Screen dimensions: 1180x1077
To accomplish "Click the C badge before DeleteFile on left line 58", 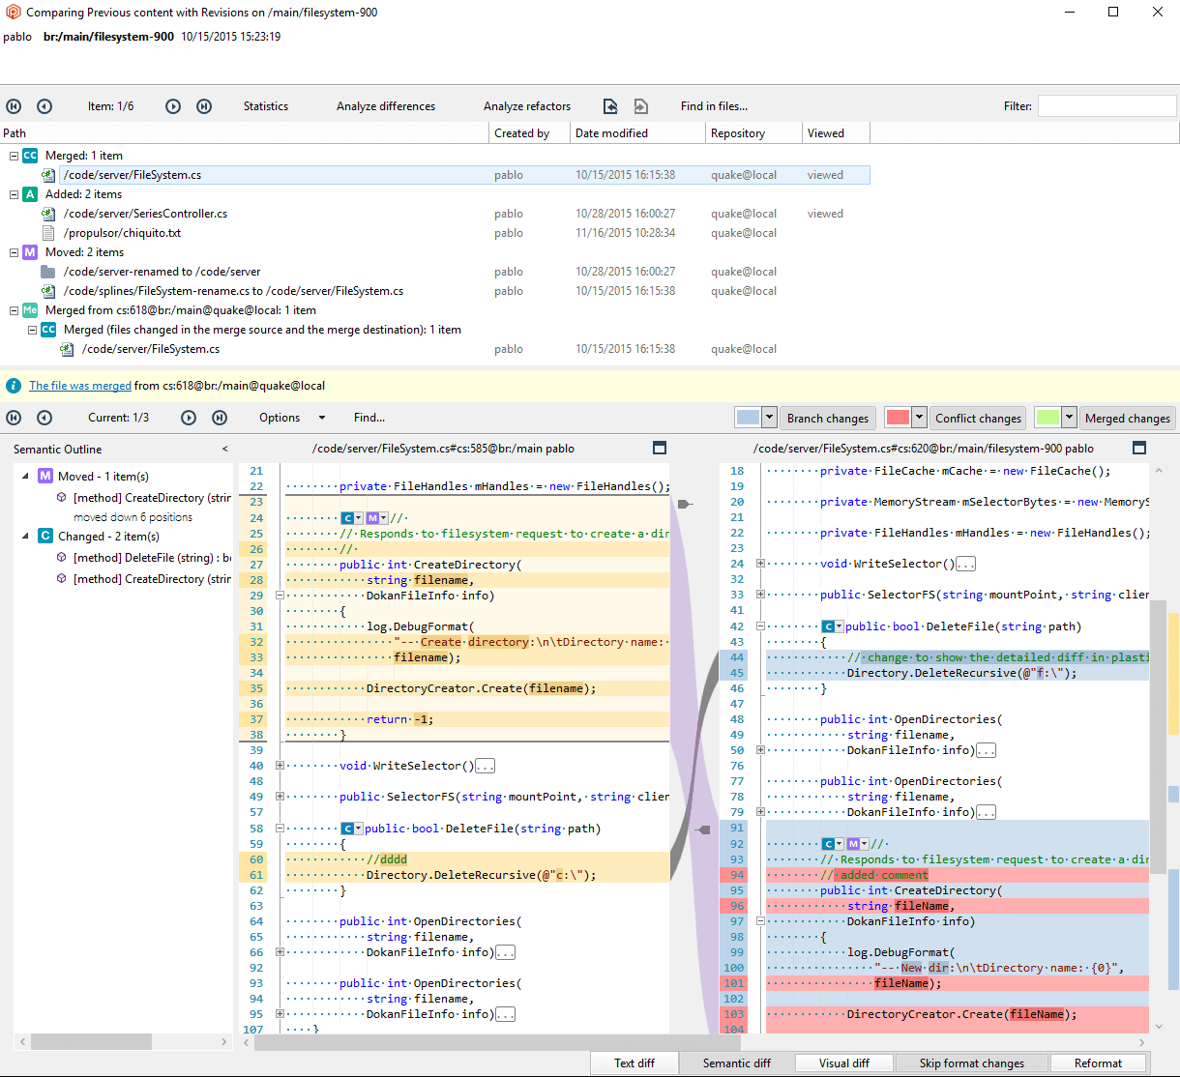I will [x=348, y=829].
